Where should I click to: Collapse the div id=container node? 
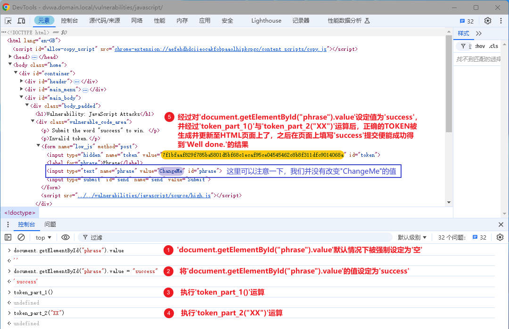[x=16, y=73]
